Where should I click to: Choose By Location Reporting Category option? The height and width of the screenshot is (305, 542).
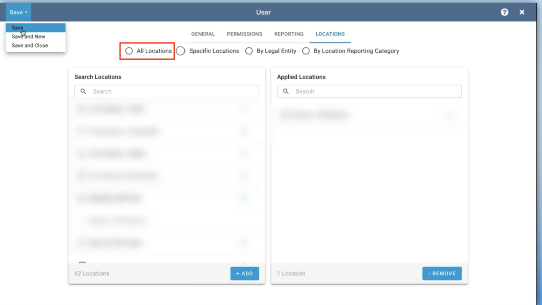coord(306,51)
